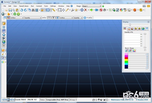Click the camera snapshot icon at top right

(x=144, y=6)
